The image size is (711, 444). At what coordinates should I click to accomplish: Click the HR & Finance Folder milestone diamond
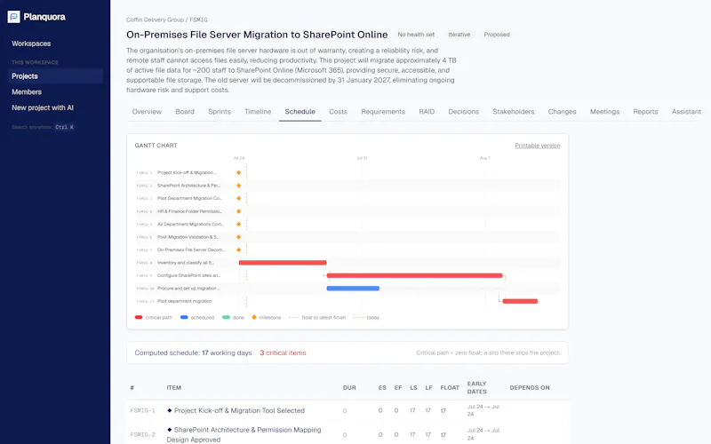click(238, 211)
